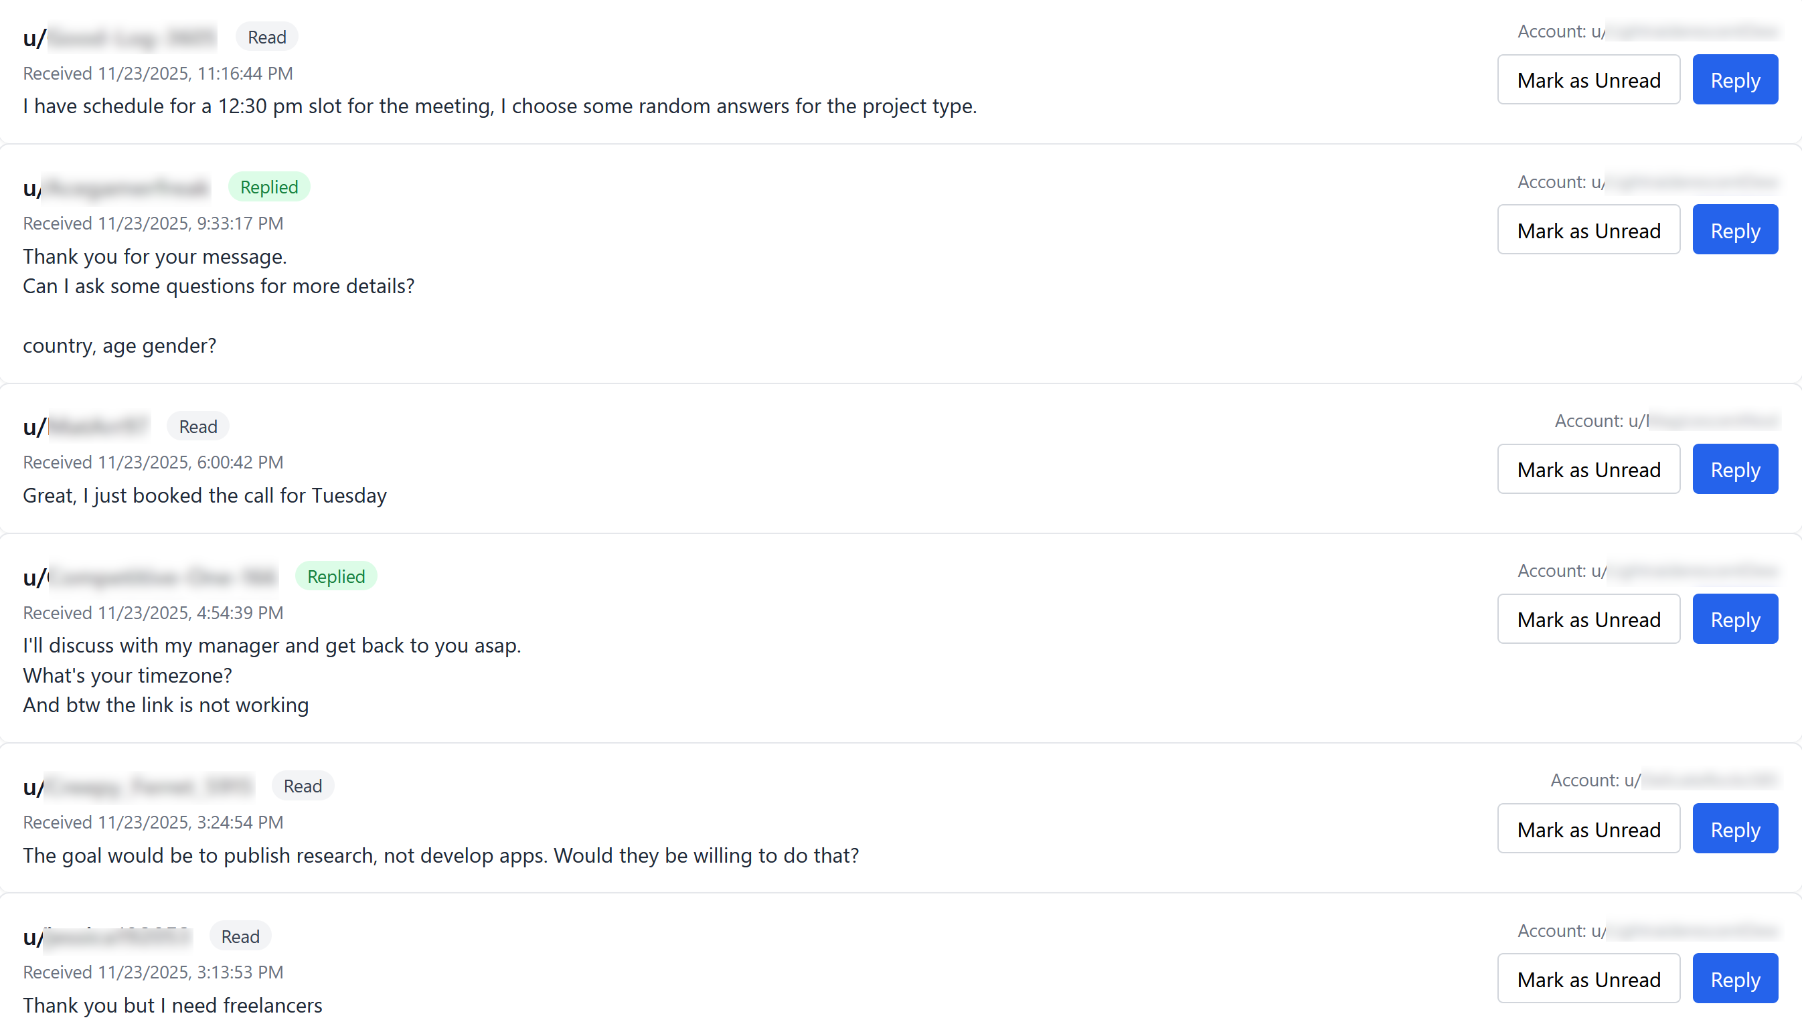1802x1034 pixels.
Task: Click the Read badge on the 11:16:44 PM message
Action: [266, 37]
